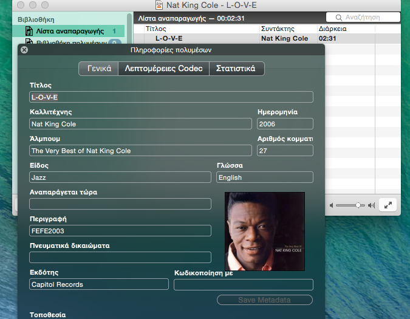Click the Είδος field showing Jazz
The width and height of the screenshot is (410, 319).
(120, 177)
